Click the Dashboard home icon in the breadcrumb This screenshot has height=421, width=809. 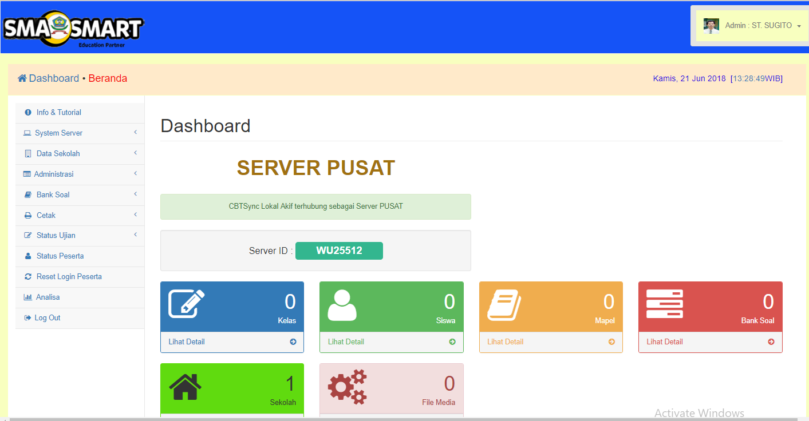pos(22,77)
